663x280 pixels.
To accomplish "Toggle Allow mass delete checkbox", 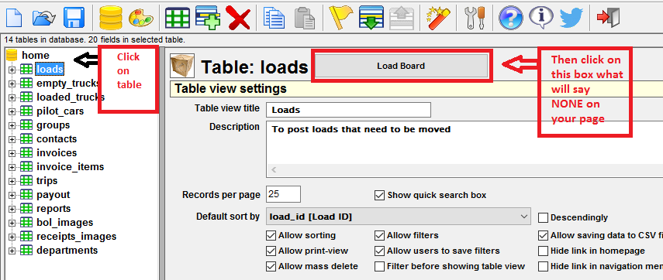I will tap(271, 267).
